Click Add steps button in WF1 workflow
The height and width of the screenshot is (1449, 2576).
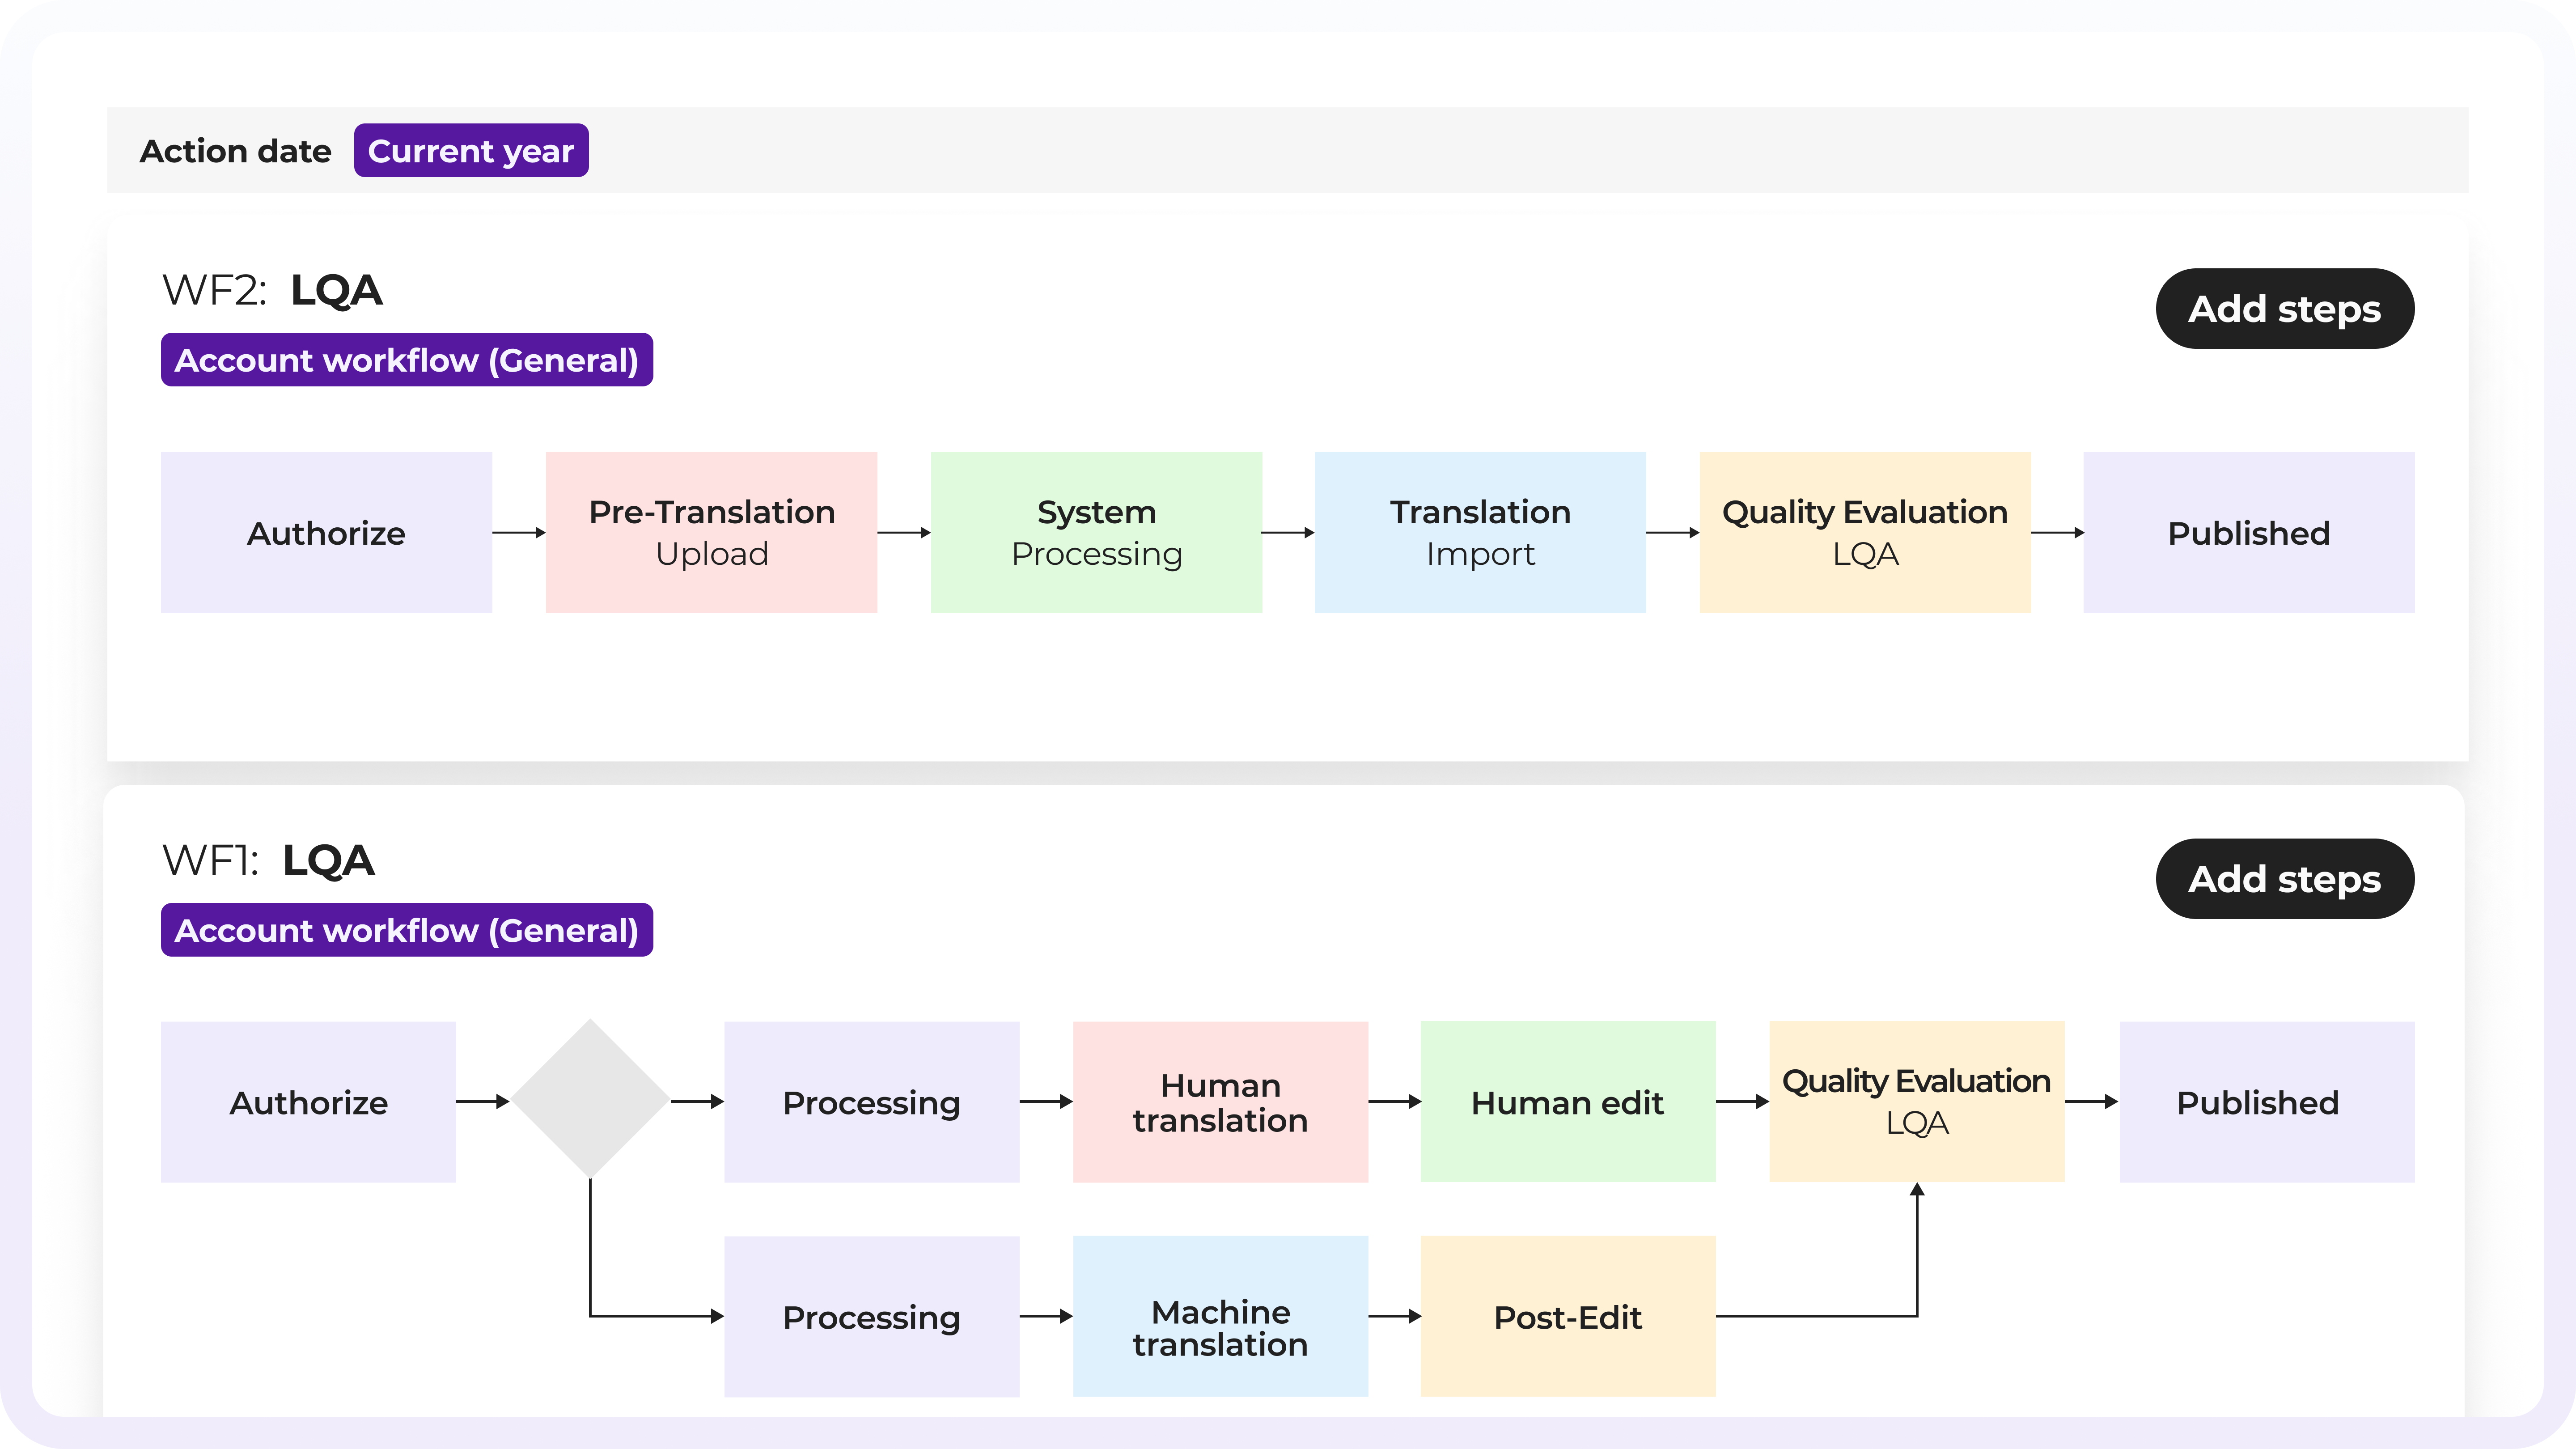pyautogui.click(x=2284, y=879)
